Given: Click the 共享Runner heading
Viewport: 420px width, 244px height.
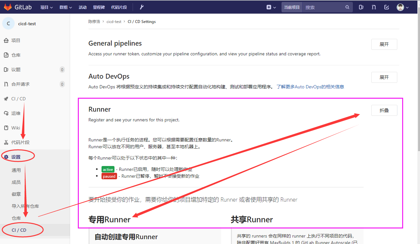Looking at the screenshot, I should [x=252, y=220].
